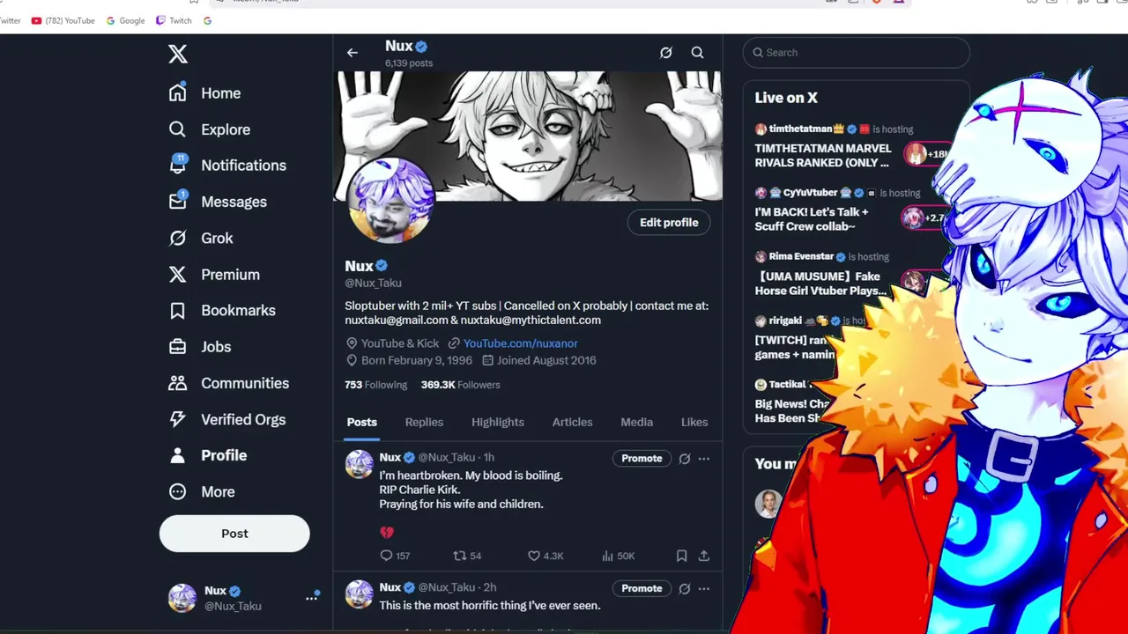Screen dimensions: 1128x634
Task: Open the three-dot menu on the first post
Action: (x=703, y=458)
